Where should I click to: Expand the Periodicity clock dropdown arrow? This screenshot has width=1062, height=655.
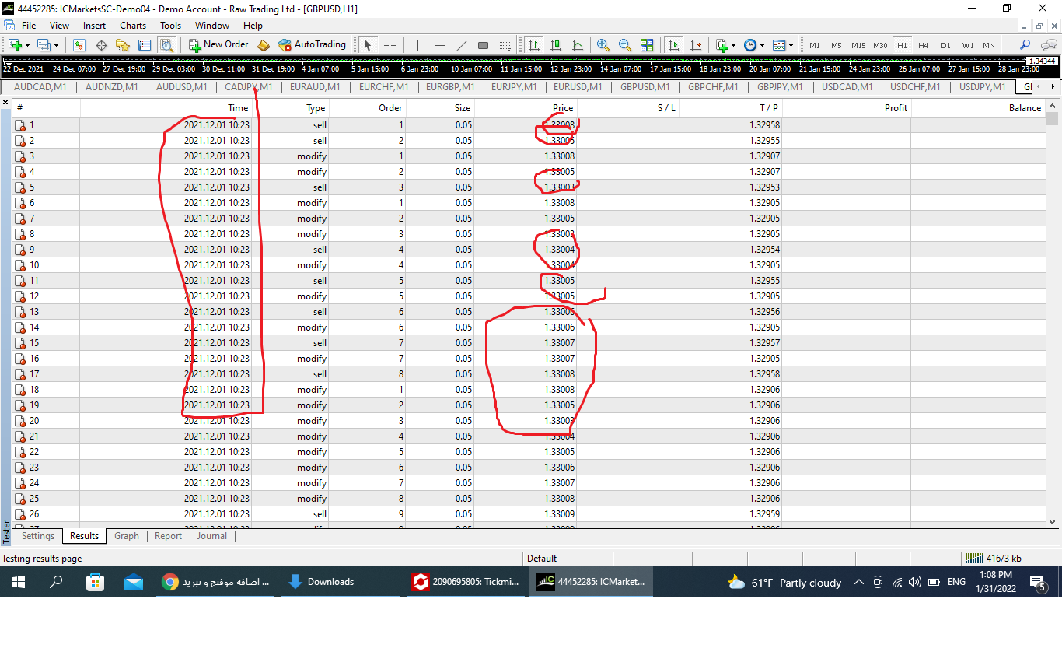pos(762,45)
